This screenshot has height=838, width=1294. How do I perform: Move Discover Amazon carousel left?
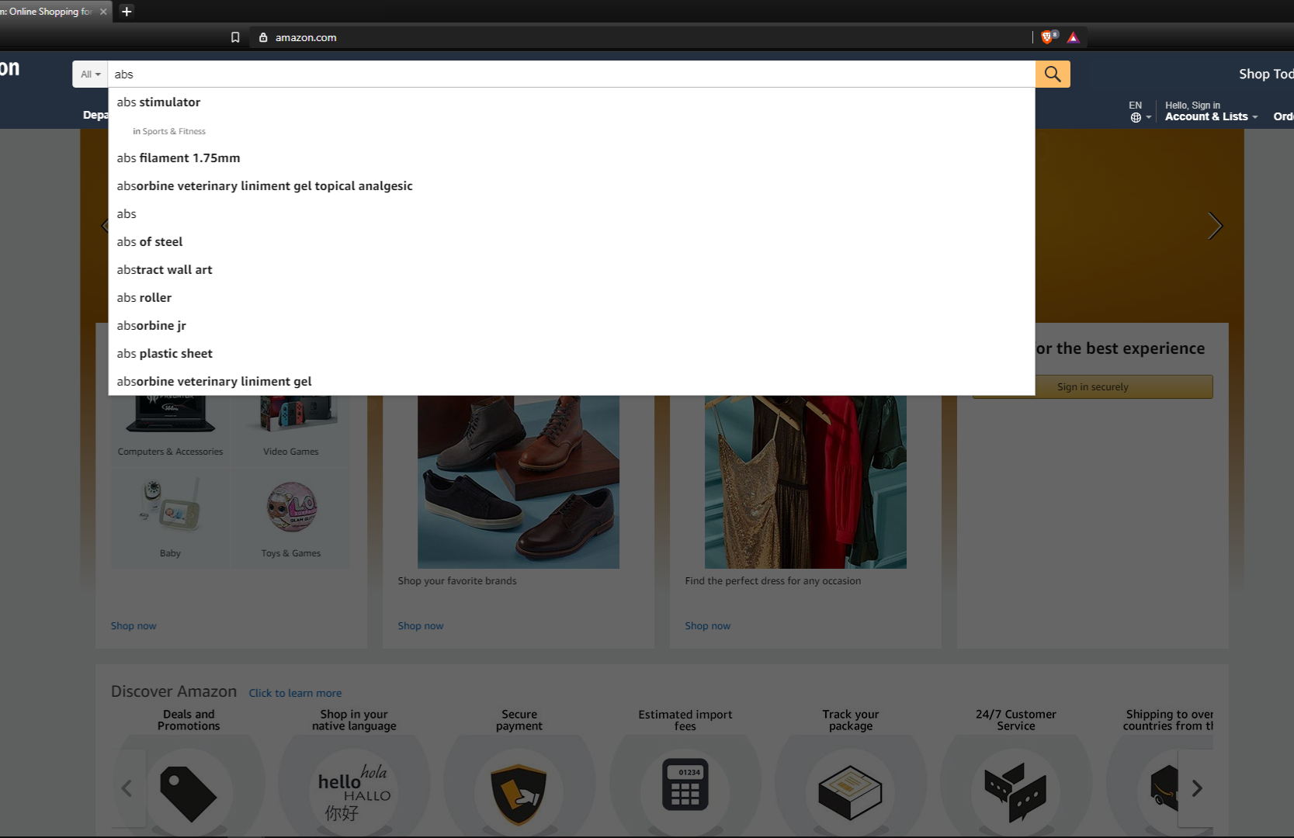coord(127,788)
